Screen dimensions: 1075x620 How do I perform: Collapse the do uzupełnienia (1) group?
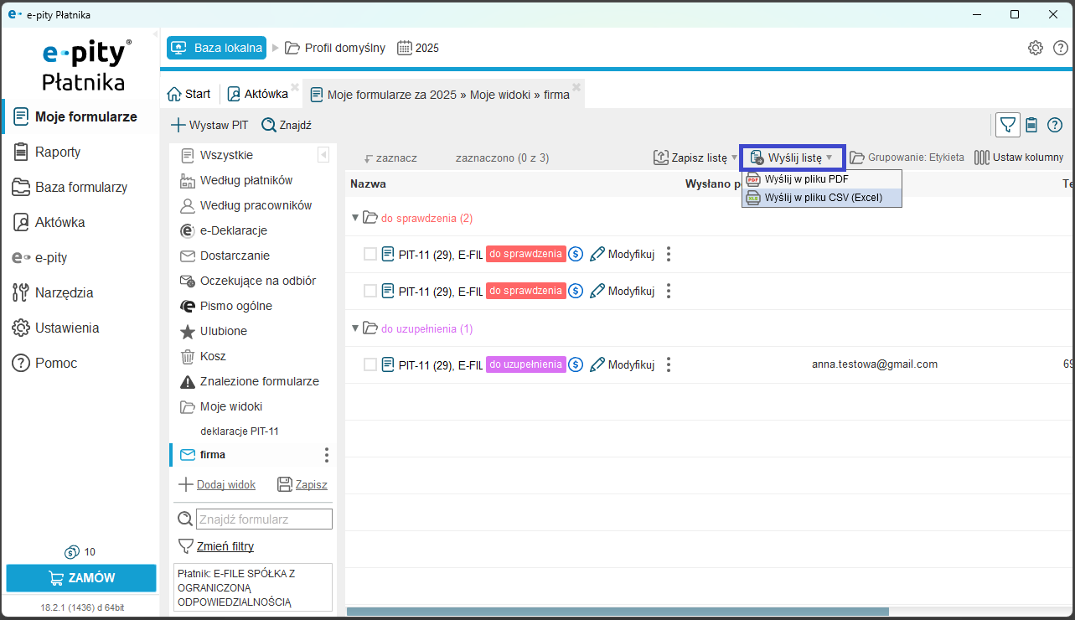[355, 328]
